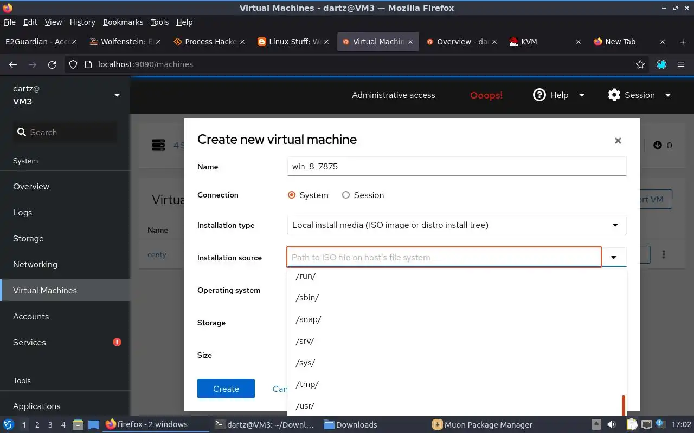Click the Installation source path input field
This screenshot has width=694, height=433.
[444, 257]
